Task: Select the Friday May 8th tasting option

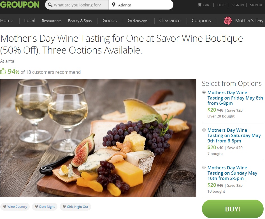Action: click(x=204, y=92)
